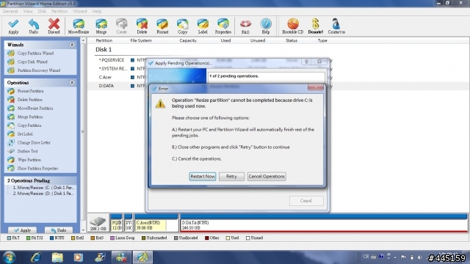
Task: Select pending operation 2 Move/Resize D:
Action: click(x=44, y=194)
